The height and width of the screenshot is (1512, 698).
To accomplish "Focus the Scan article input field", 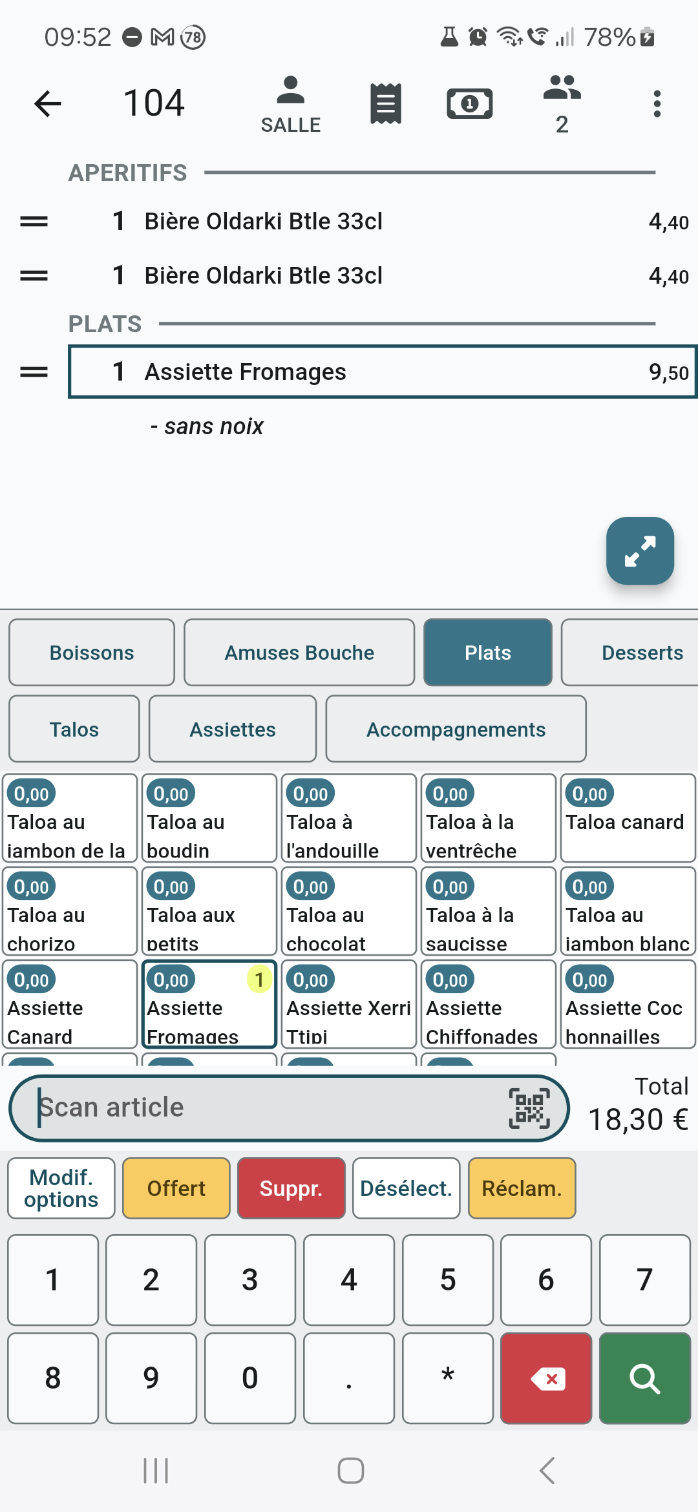I will (259, 1108).
